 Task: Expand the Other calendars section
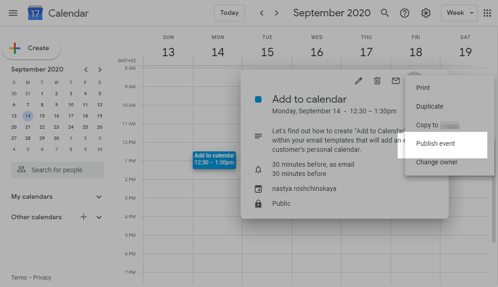98,217
